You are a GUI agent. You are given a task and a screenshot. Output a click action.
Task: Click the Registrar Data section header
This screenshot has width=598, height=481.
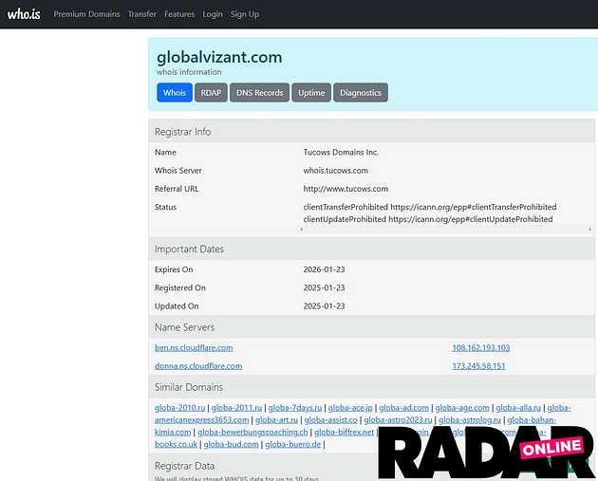184,466
